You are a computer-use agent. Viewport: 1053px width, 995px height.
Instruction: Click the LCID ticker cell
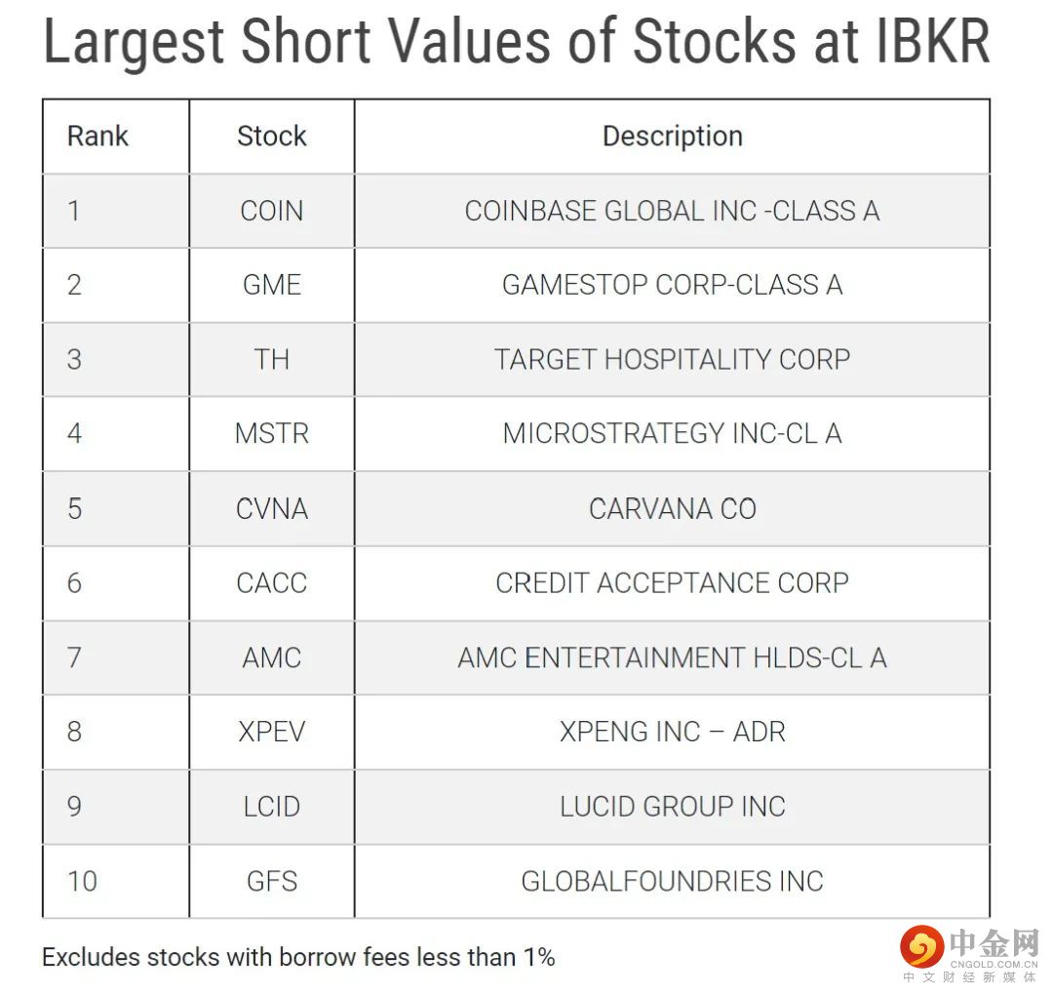click(272, 806)
